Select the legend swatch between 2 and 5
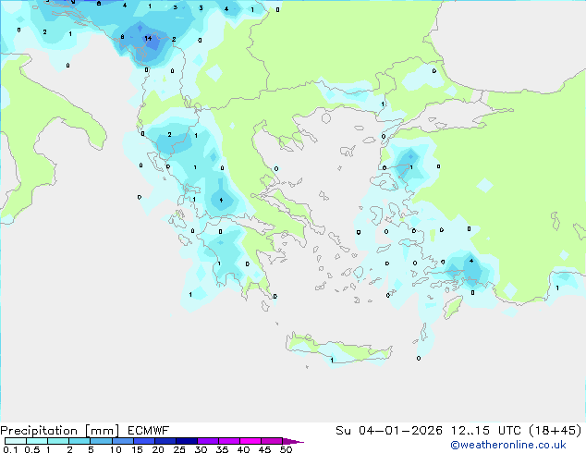The height and width of the screenshot is (453, 586). (x=80, y=441)
